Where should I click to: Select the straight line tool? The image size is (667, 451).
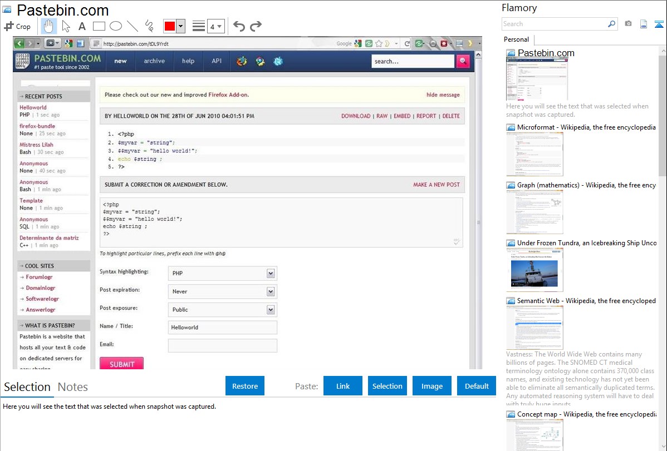tap(133, 26)
